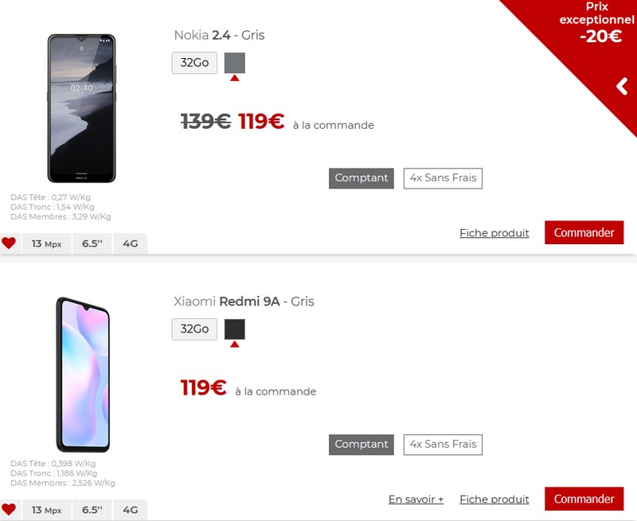Select 4x Sans Frais for Redmi 9A
This screenshot has height=521, width=637.
pos(443,445)
